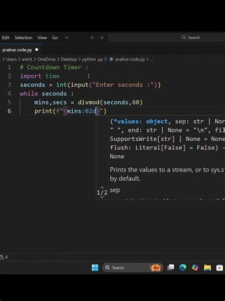
Task: Open Task View from the taskbar
Action: [171, 267]
